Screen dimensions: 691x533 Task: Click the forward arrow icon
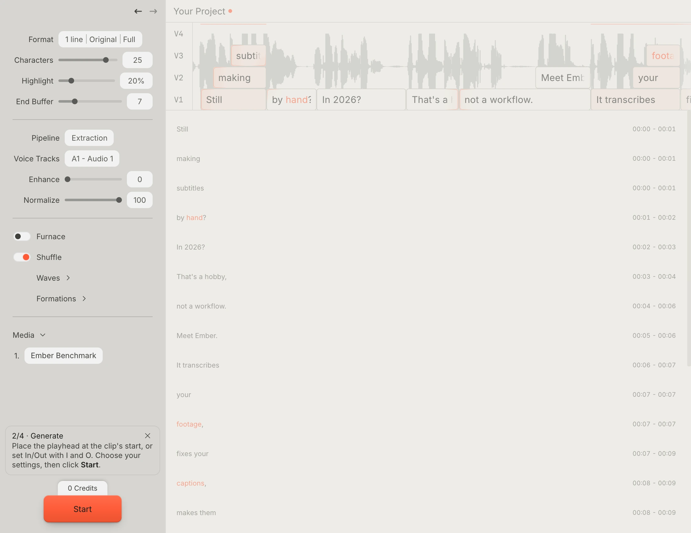tap(154, 11)
